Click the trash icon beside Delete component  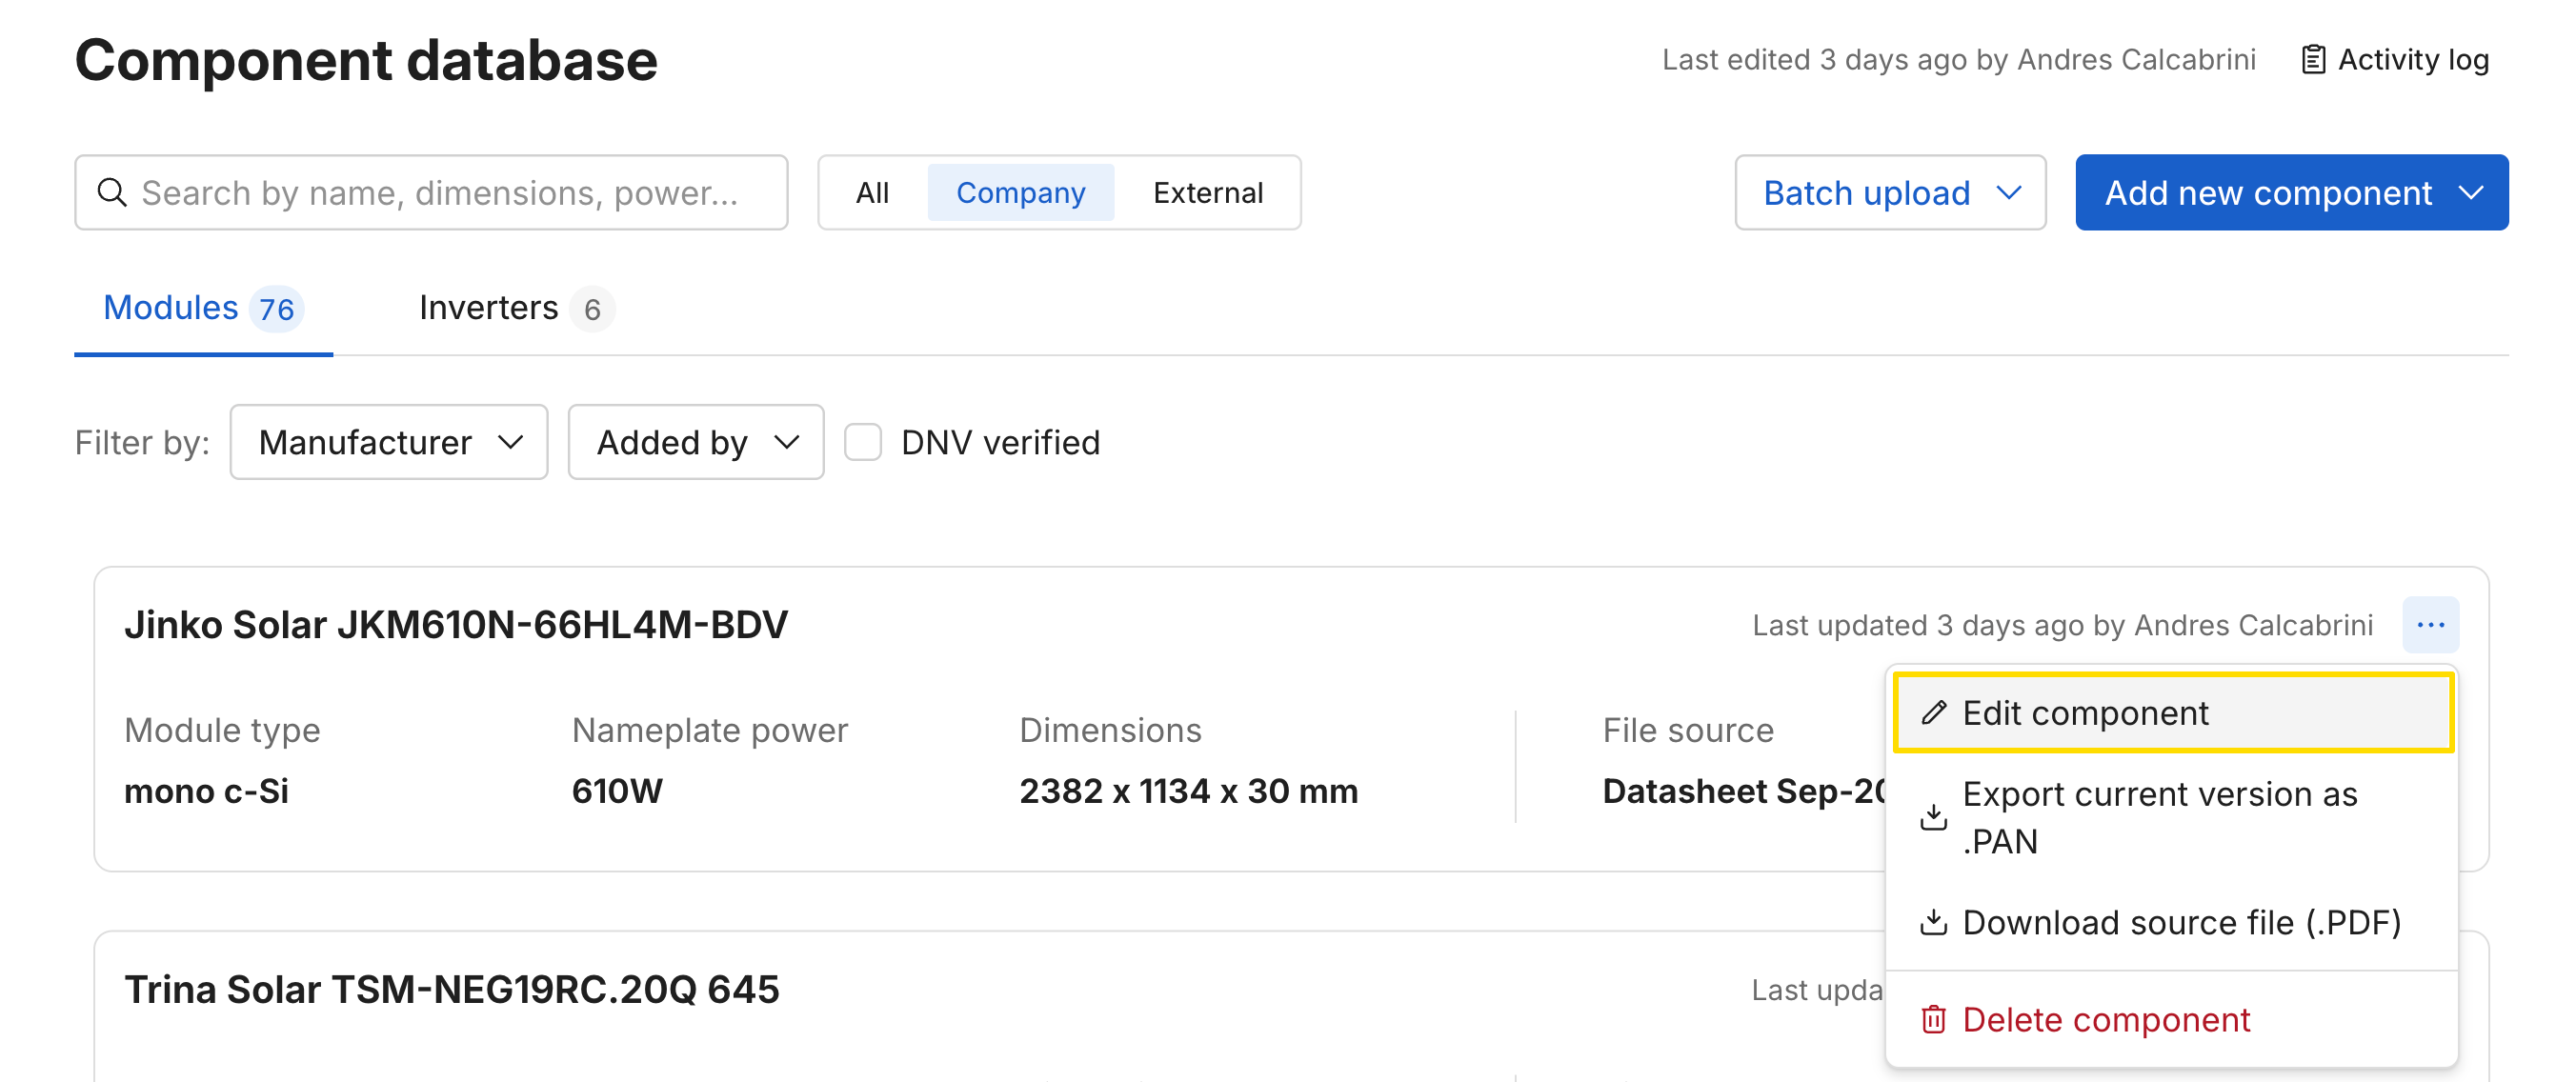1933,1020
